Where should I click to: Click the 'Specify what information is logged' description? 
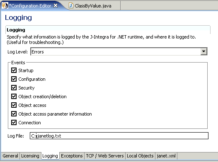[x=102, y=40]
